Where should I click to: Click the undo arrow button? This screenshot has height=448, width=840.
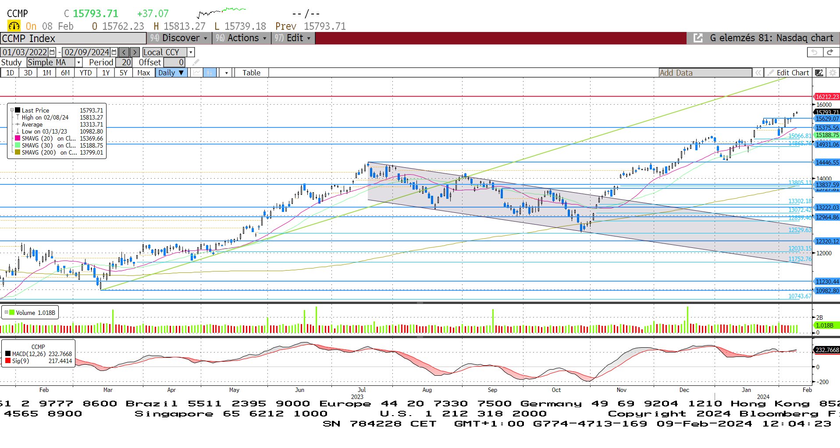point(815,52)
